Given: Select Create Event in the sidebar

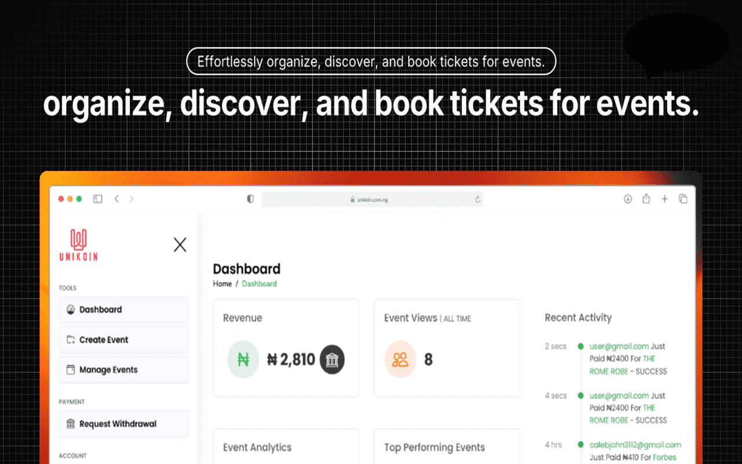Looking at the screenshot, I should pos(123,340).
